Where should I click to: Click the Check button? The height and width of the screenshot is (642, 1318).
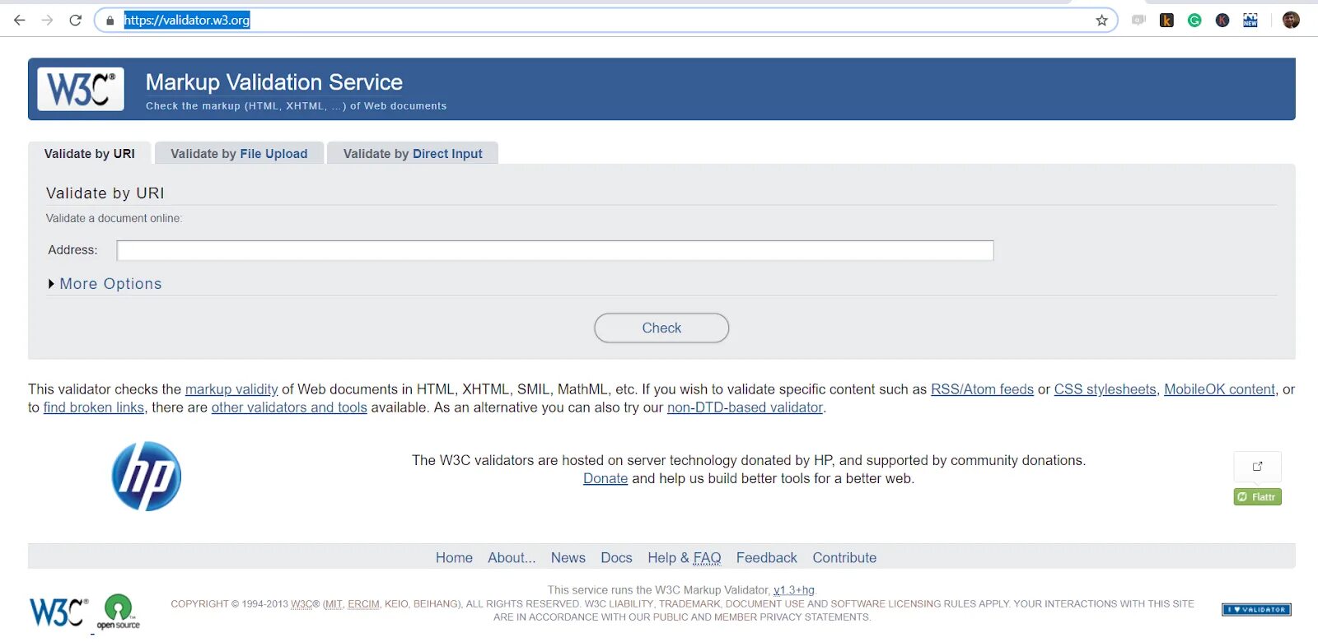[661, 328]
